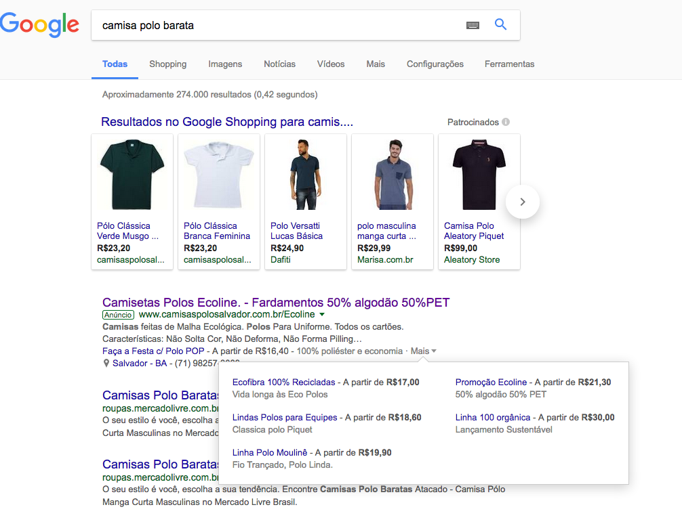
Task: Open the Notícias tab
Action: [x=280, y=64]
